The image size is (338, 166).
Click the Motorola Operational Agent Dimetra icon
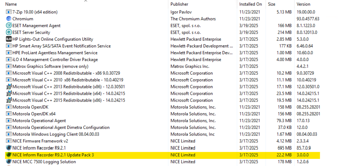coord(9,128)
